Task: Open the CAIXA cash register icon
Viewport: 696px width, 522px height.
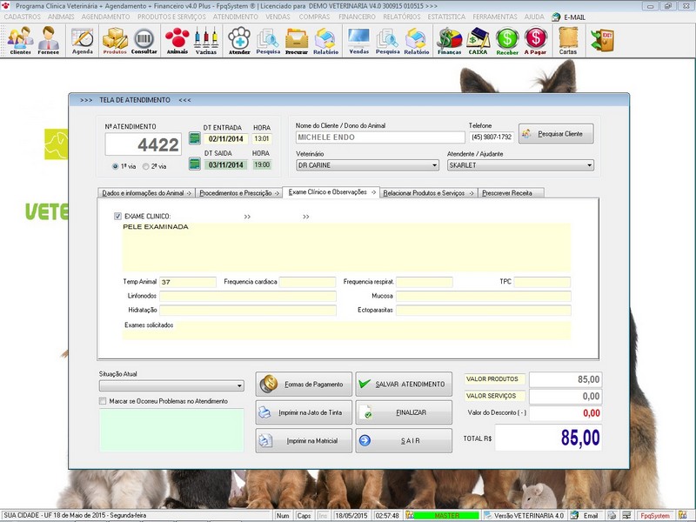Action: (478, 41)
